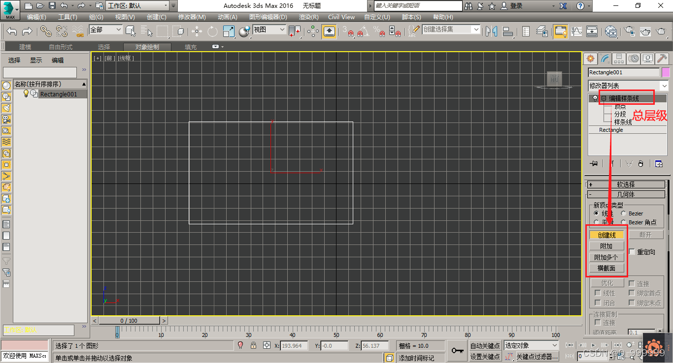Open the 修改器(M) menu
The width and height of the screenshot is (673, 363).
pyautogui.click(x=192, y=17)
